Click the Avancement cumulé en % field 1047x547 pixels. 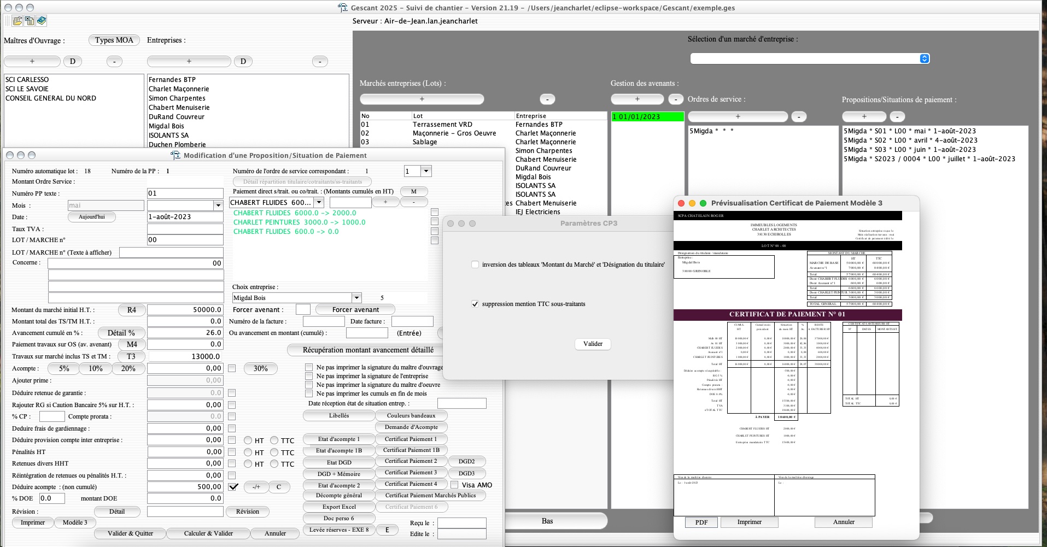185,333
